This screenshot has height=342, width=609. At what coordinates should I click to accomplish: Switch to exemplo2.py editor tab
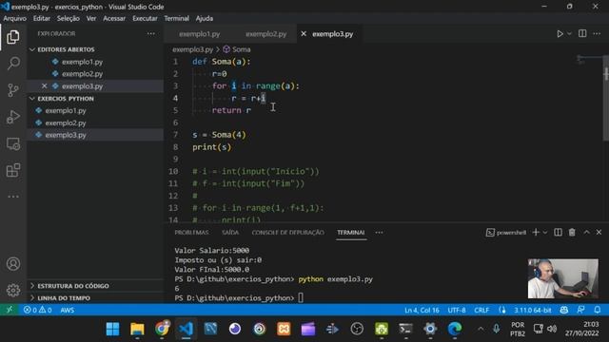266,34
